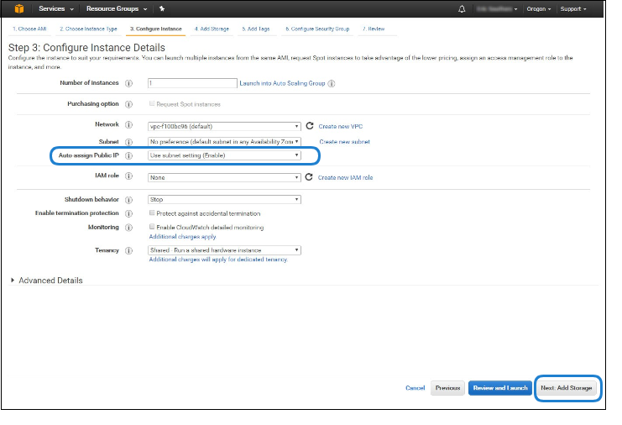Open the Auto-assign Public IP dropdown

click(x=224, y=155)
